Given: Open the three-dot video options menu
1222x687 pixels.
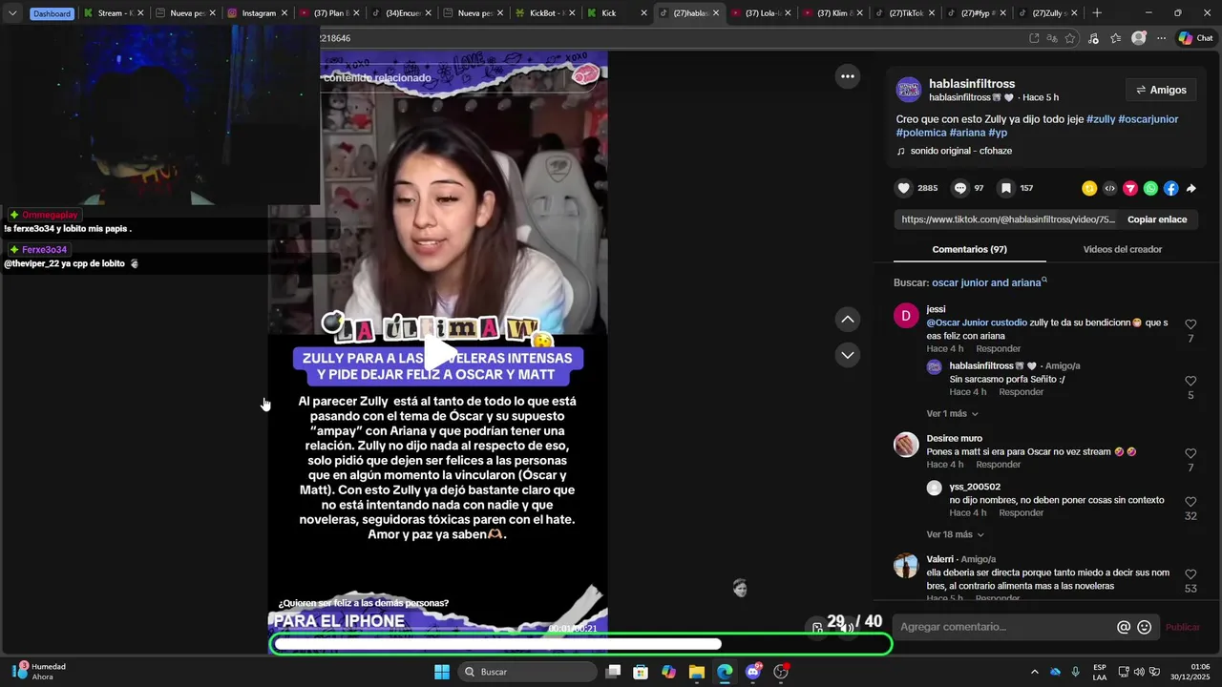Looking at the screenshot, I should coord(847,76).
